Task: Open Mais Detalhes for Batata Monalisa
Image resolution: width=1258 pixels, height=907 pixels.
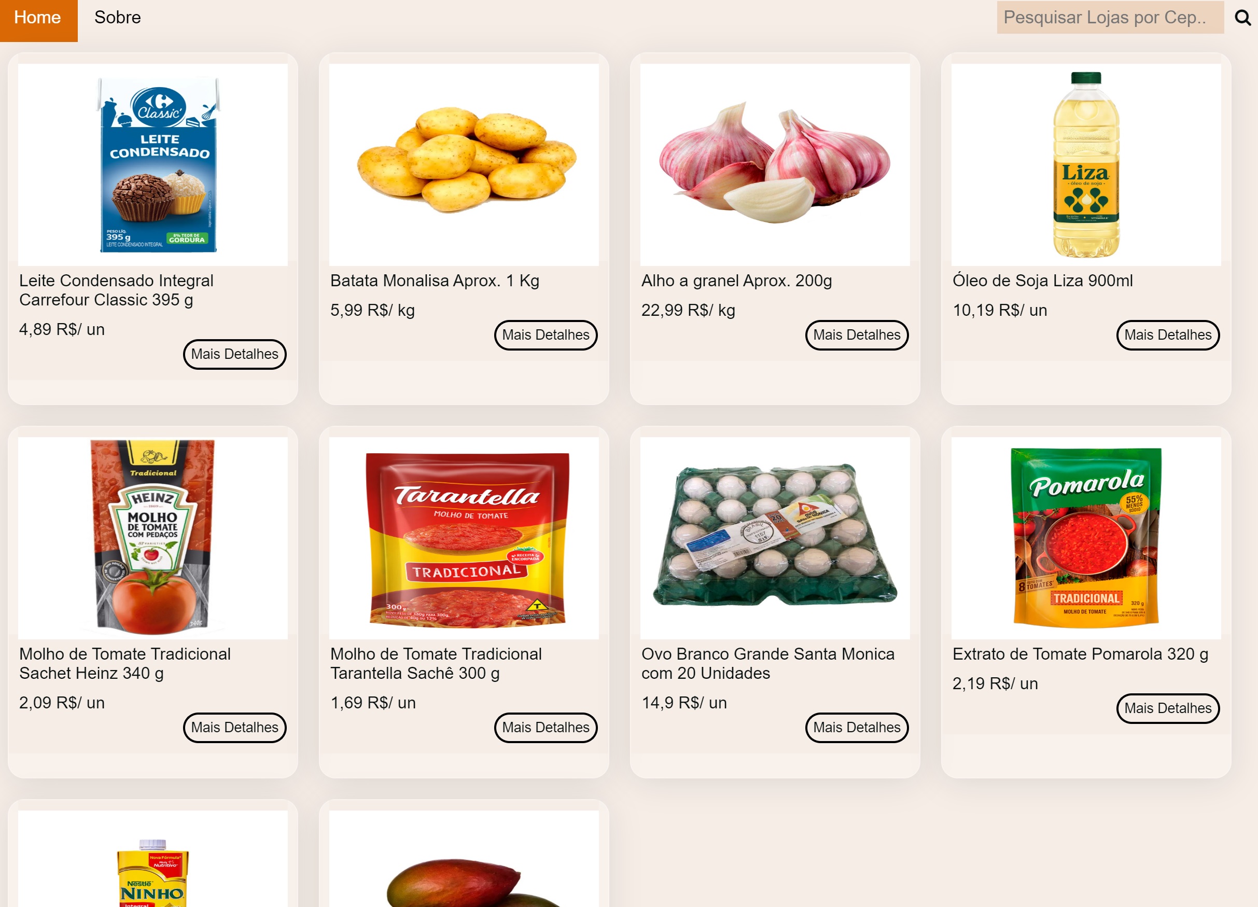Action: pos(546,335)
